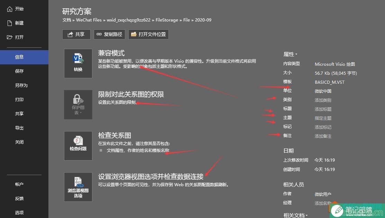Click the folder icon in 打开文件位置 button

(x=134, y=34)
